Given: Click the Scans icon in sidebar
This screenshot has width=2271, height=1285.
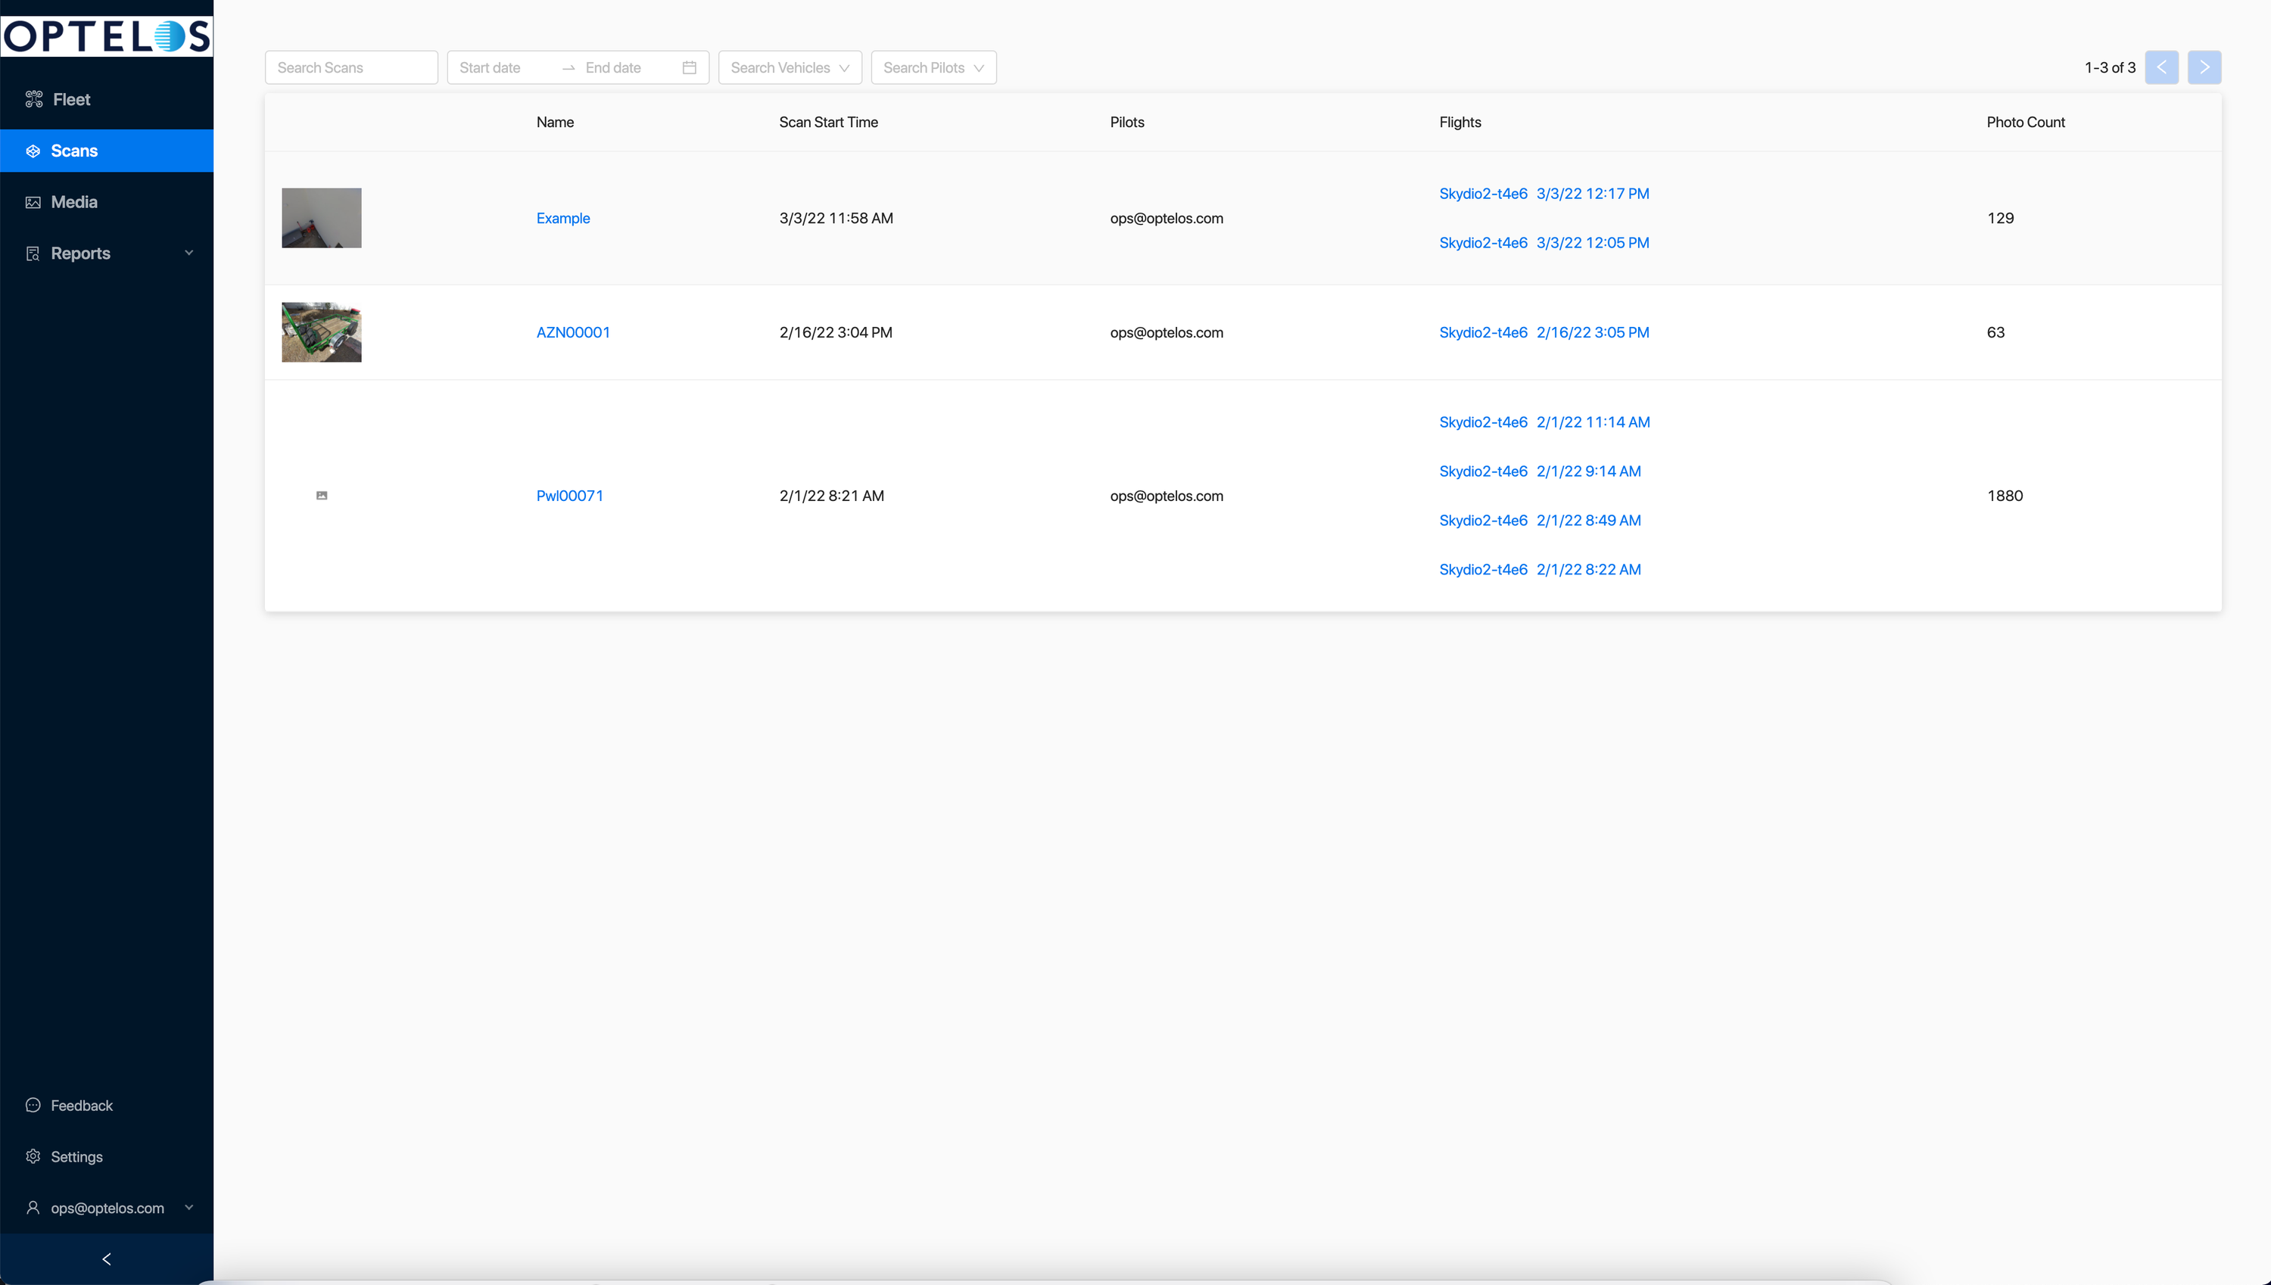Looking at the screenshot, I should pos(33,151).
